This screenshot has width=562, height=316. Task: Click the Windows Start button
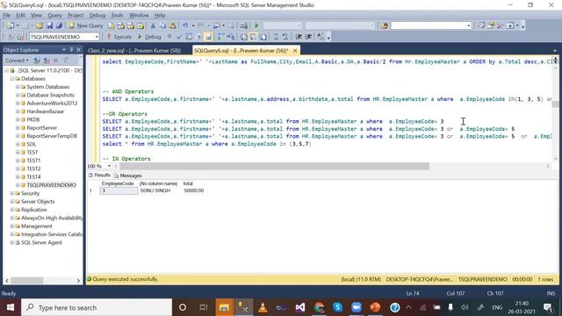coord(10,307)
